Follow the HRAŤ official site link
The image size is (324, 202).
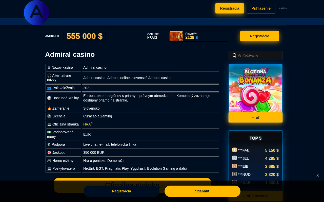(88, 124)
